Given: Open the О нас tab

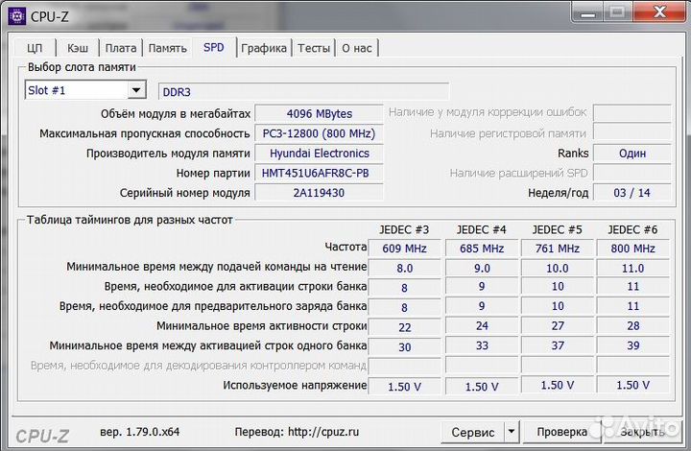Looking at the screenshot, I should [357, 48].
